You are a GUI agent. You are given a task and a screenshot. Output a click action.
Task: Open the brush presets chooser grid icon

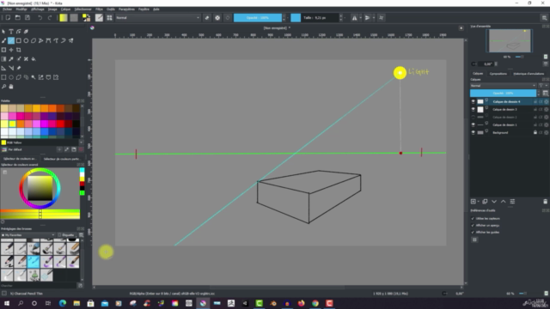click(109, 17)
